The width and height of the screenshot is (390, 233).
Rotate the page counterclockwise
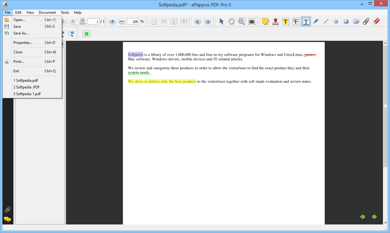pos(198,21)
